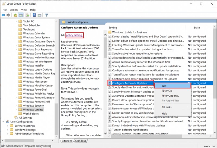Toggle the Show/Hide Action Pane icon
The width and height of the screenshot is (217, 148).
(39, 15)
